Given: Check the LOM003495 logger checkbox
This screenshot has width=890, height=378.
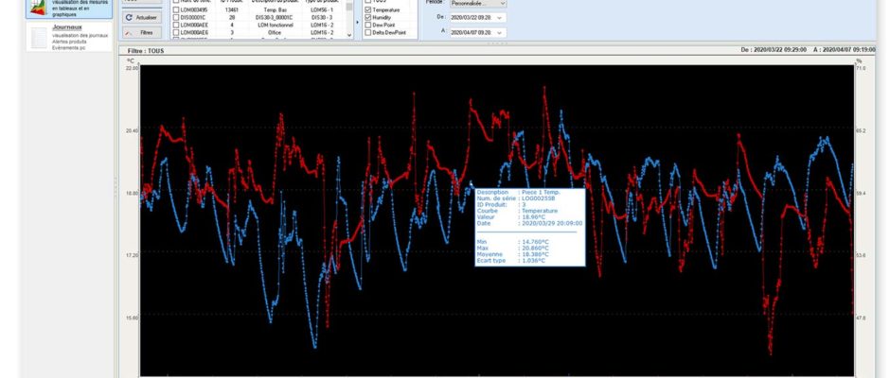Looking at the screenshot, I should [x=175, y=10].
